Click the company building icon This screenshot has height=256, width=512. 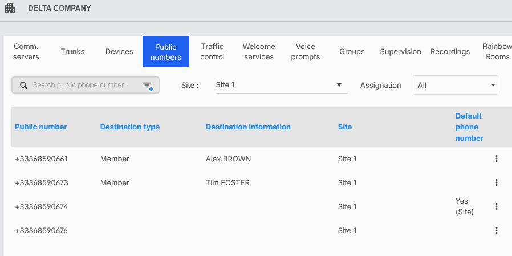point(10,9)
